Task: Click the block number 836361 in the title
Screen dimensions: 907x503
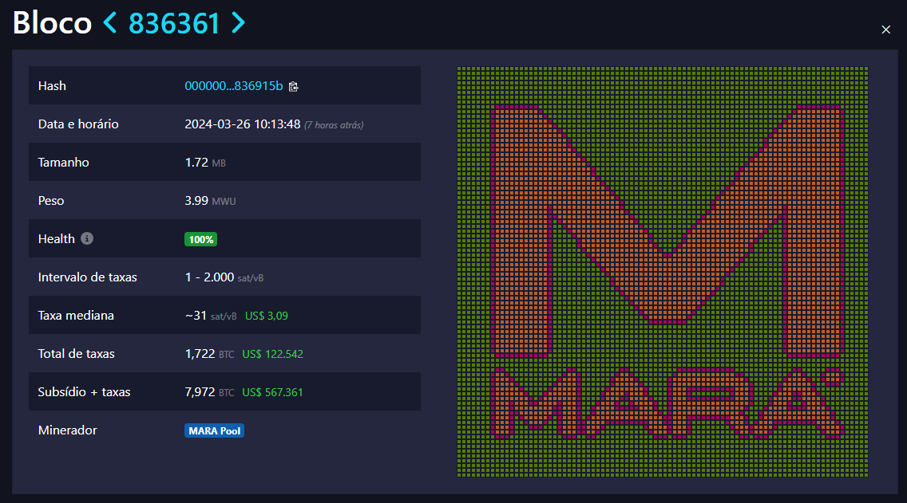Action: tap(174, 24)
